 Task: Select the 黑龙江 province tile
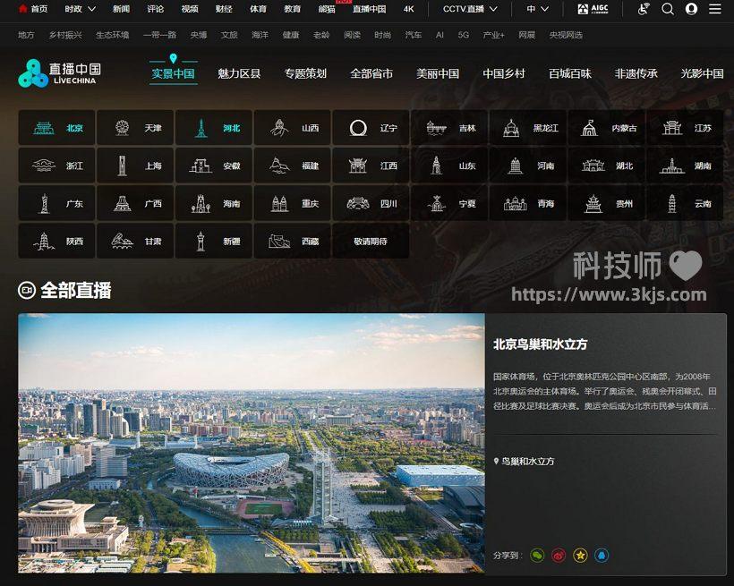pos(528,127)
